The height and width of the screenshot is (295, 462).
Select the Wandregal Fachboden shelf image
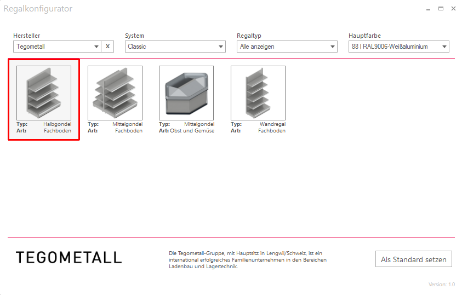click(x=258, y=93)
